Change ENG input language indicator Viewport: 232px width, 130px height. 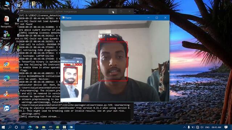point(207,127)
